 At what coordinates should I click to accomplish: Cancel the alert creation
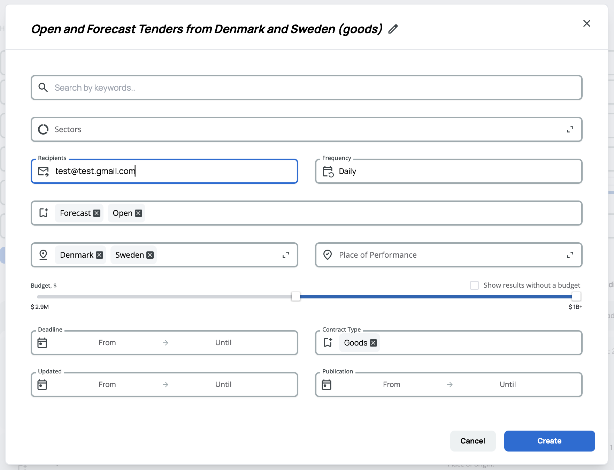click(473, 441)
